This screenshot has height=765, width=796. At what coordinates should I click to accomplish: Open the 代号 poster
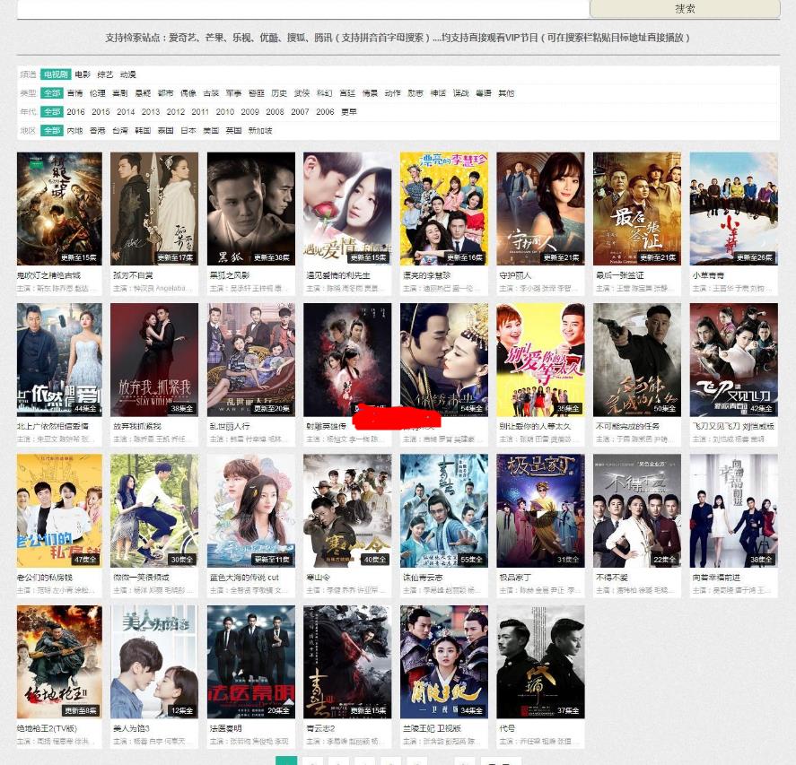[x=540, y=662]
